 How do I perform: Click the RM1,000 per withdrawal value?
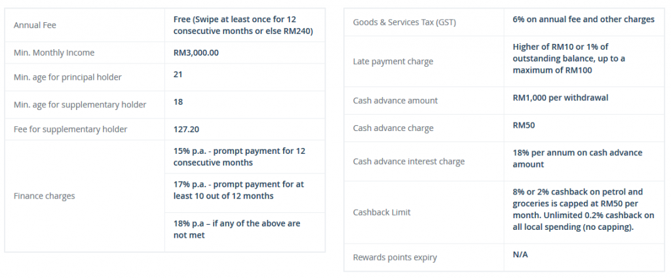[560, 98]
